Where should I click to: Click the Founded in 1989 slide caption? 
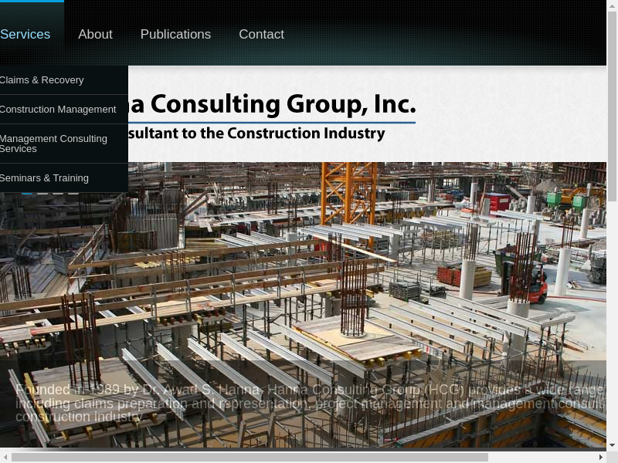tap(310, 403)
